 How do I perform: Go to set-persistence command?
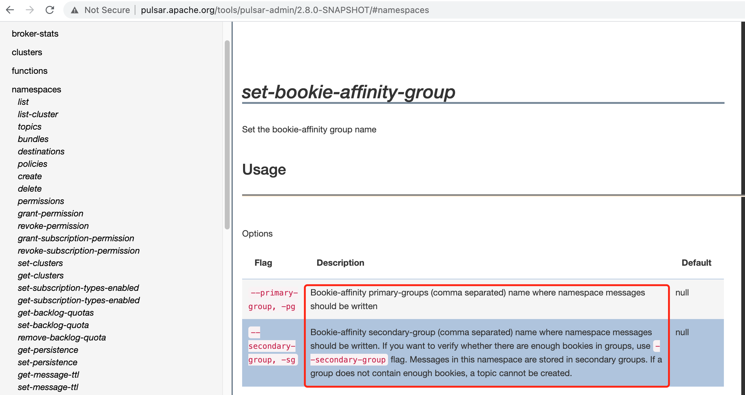click(47, 362)
